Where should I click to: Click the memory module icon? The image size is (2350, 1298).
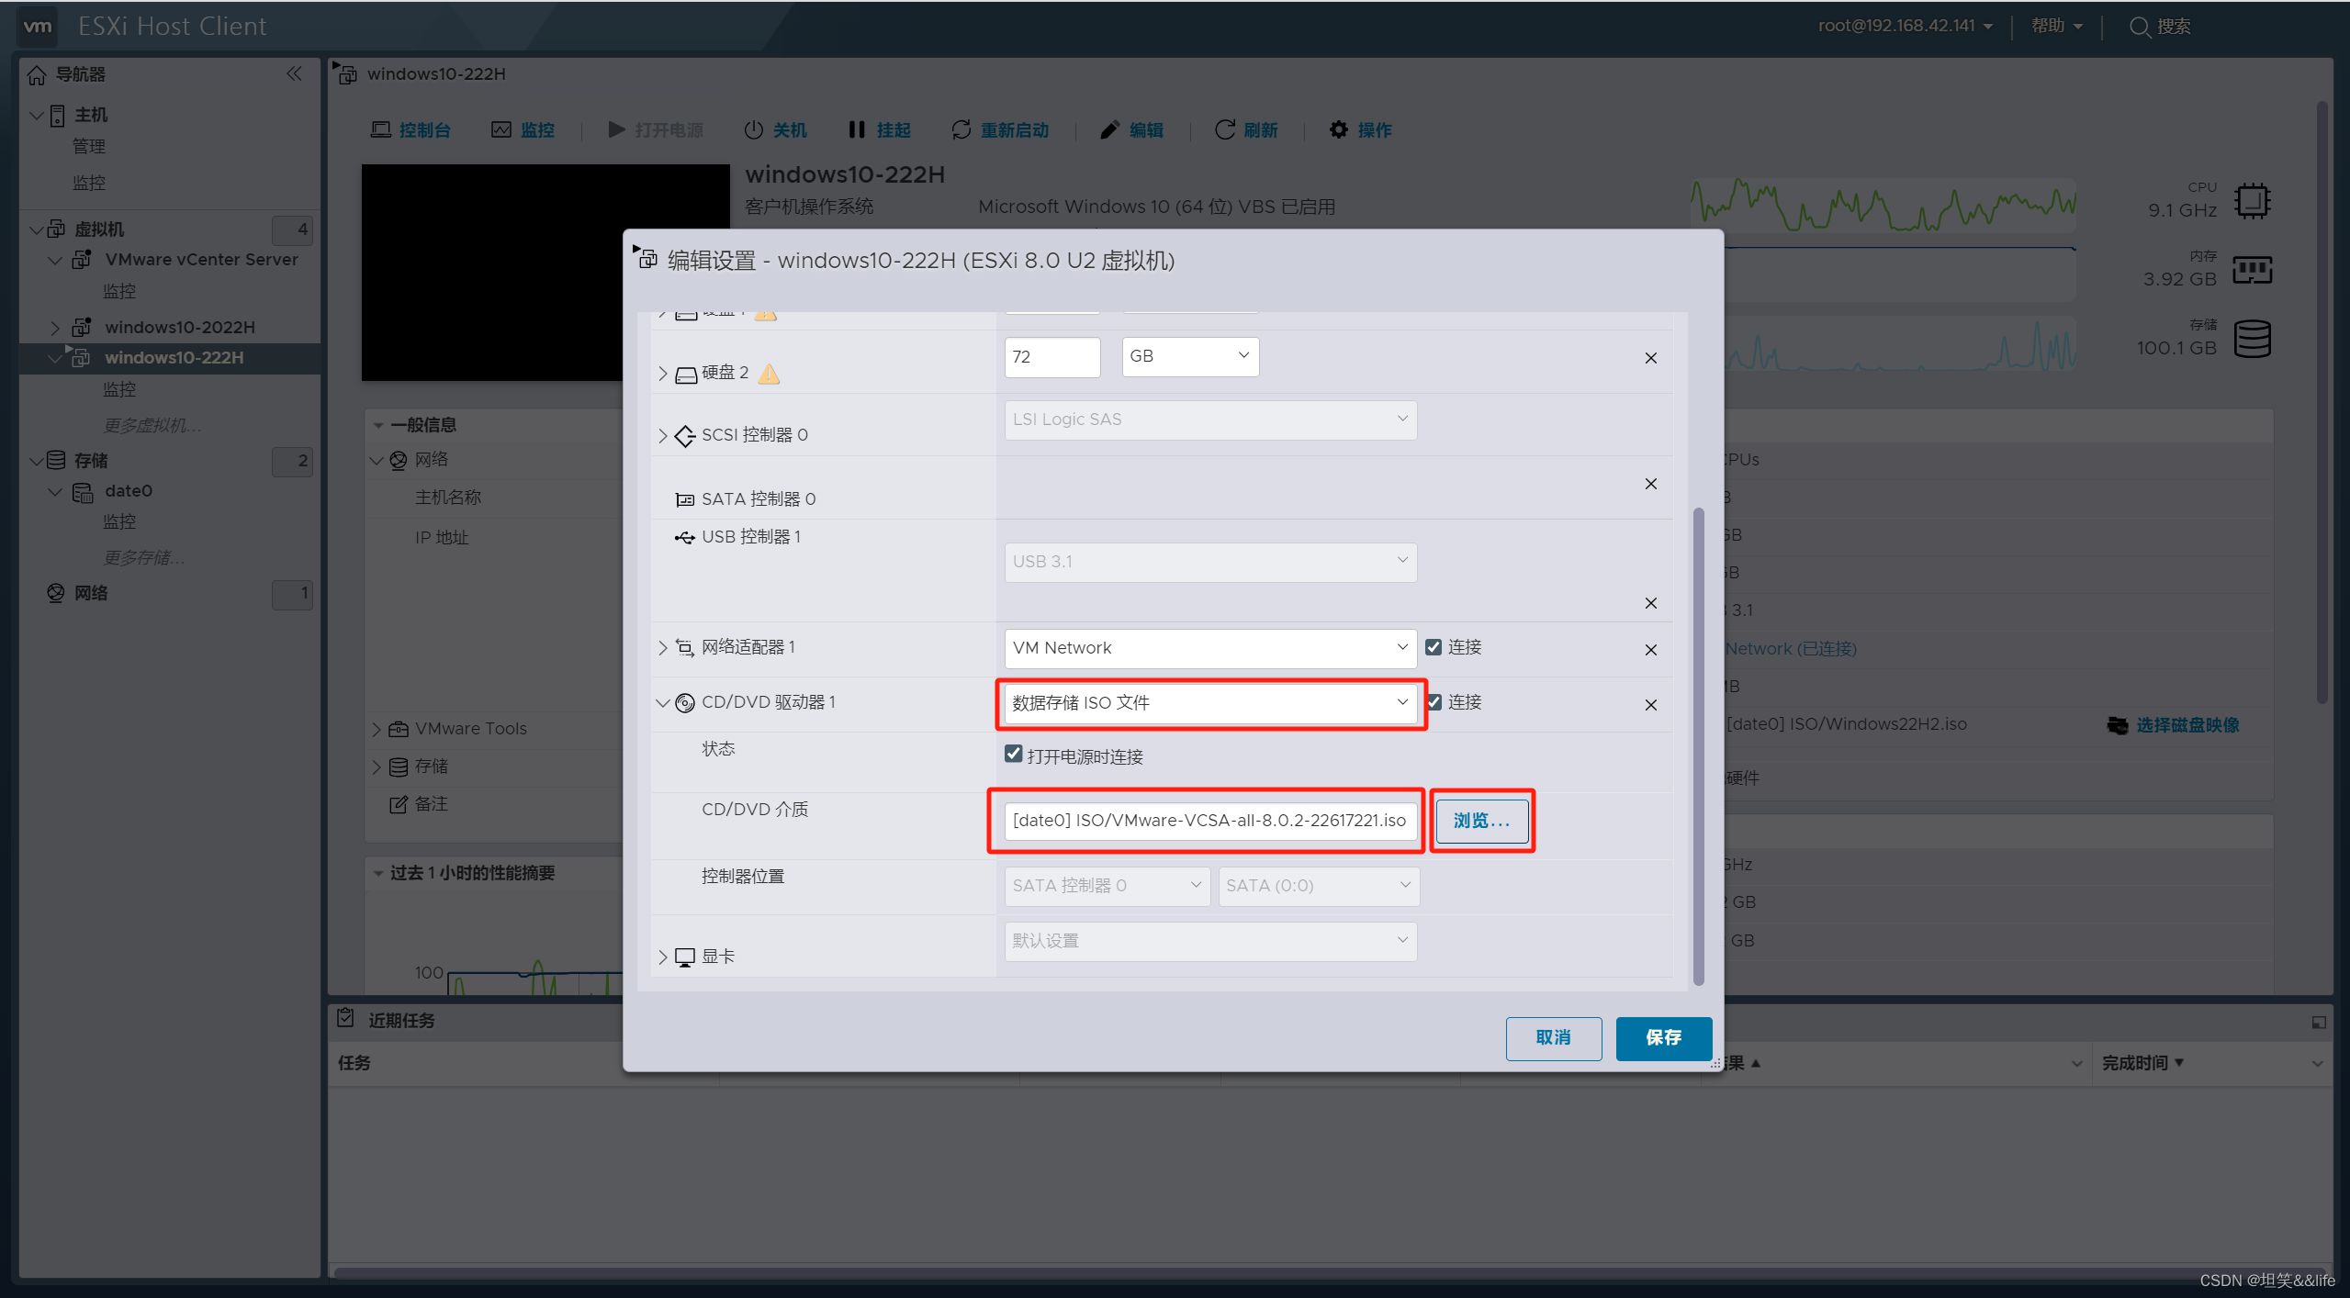pos(2252,270)
